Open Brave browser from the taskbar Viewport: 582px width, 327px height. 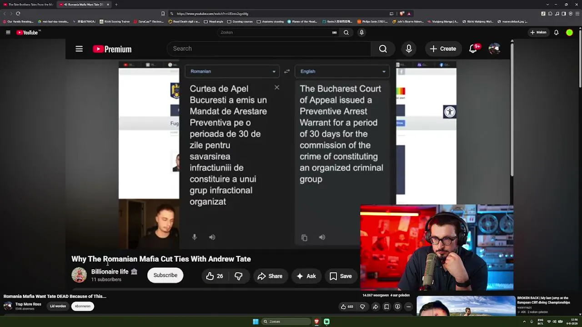[x=316, y=322]
